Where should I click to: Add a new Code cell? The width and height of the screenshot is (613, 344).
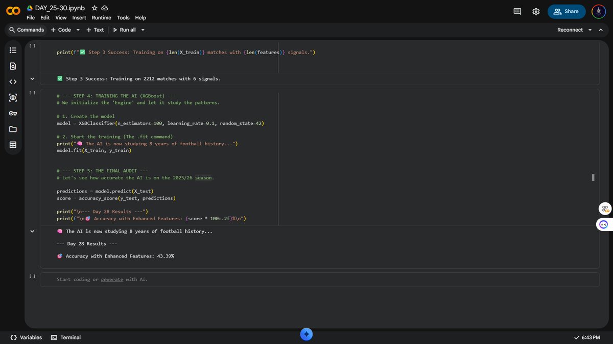click(61, 30)
